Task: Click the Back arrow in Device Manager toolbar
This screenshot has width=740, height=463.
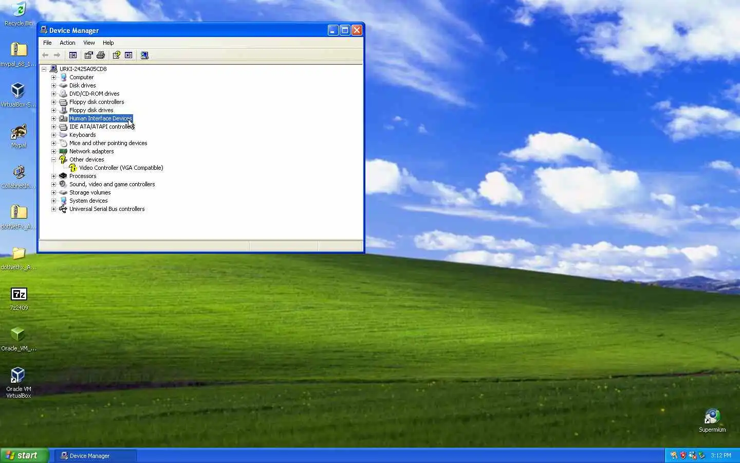Action: (x=45, y=55)
